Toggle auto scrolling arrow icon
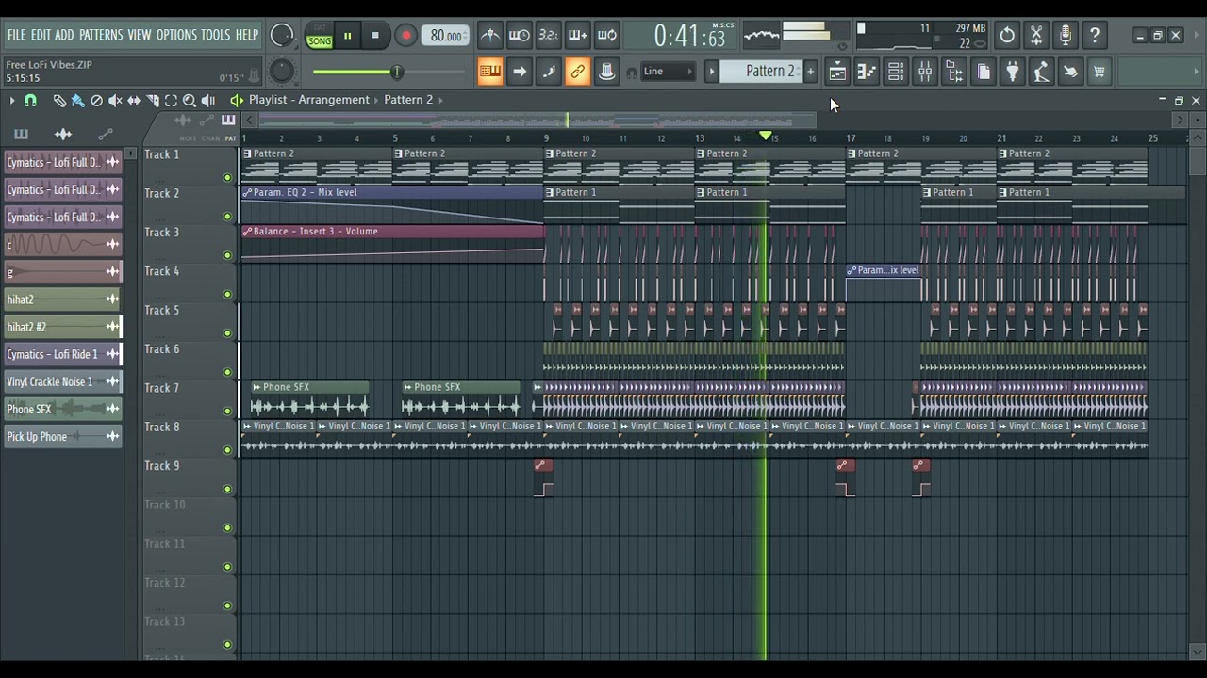This screenshot has height=678, width=1207. click(520, 72)
